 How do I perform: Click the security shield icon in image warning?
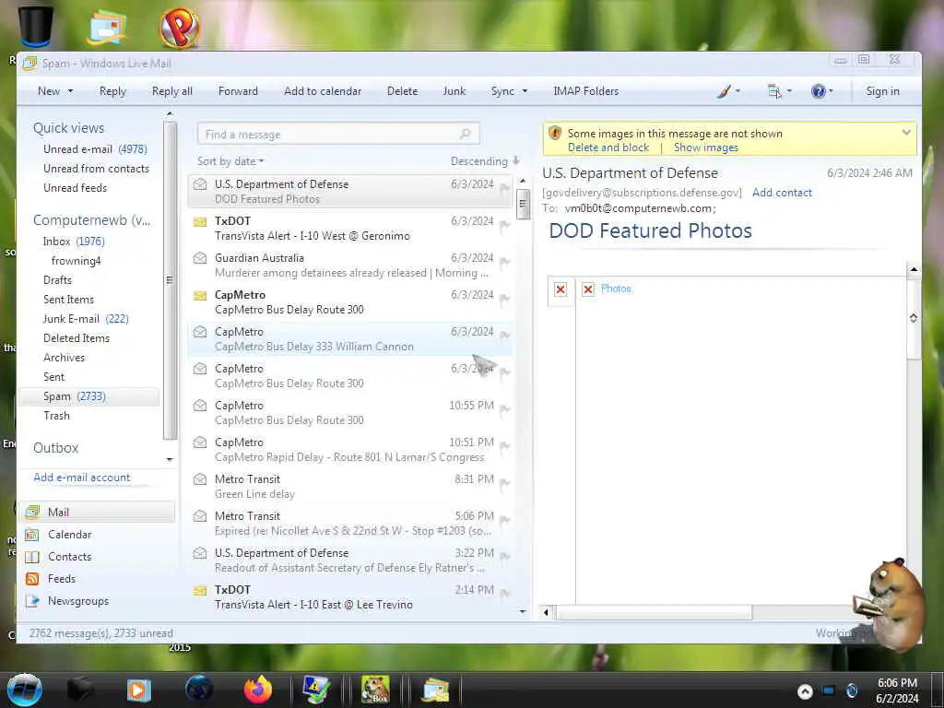click(555, 133)
